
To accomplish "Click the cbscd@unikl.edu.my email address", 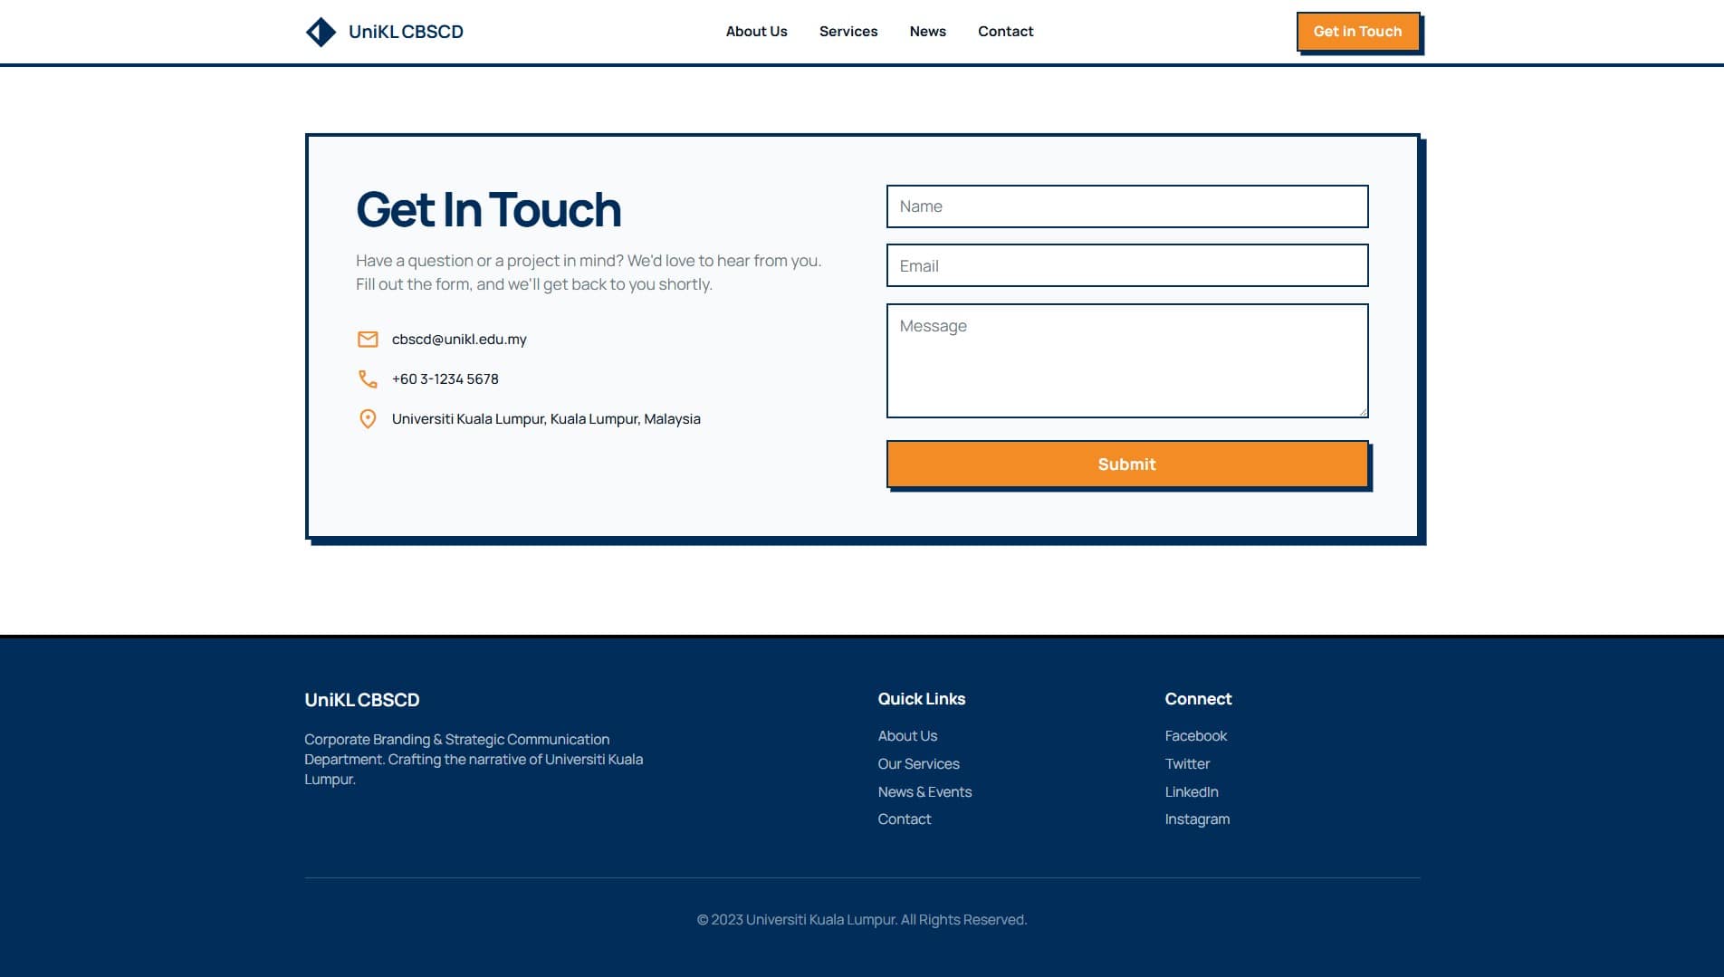I will point(458,340).
